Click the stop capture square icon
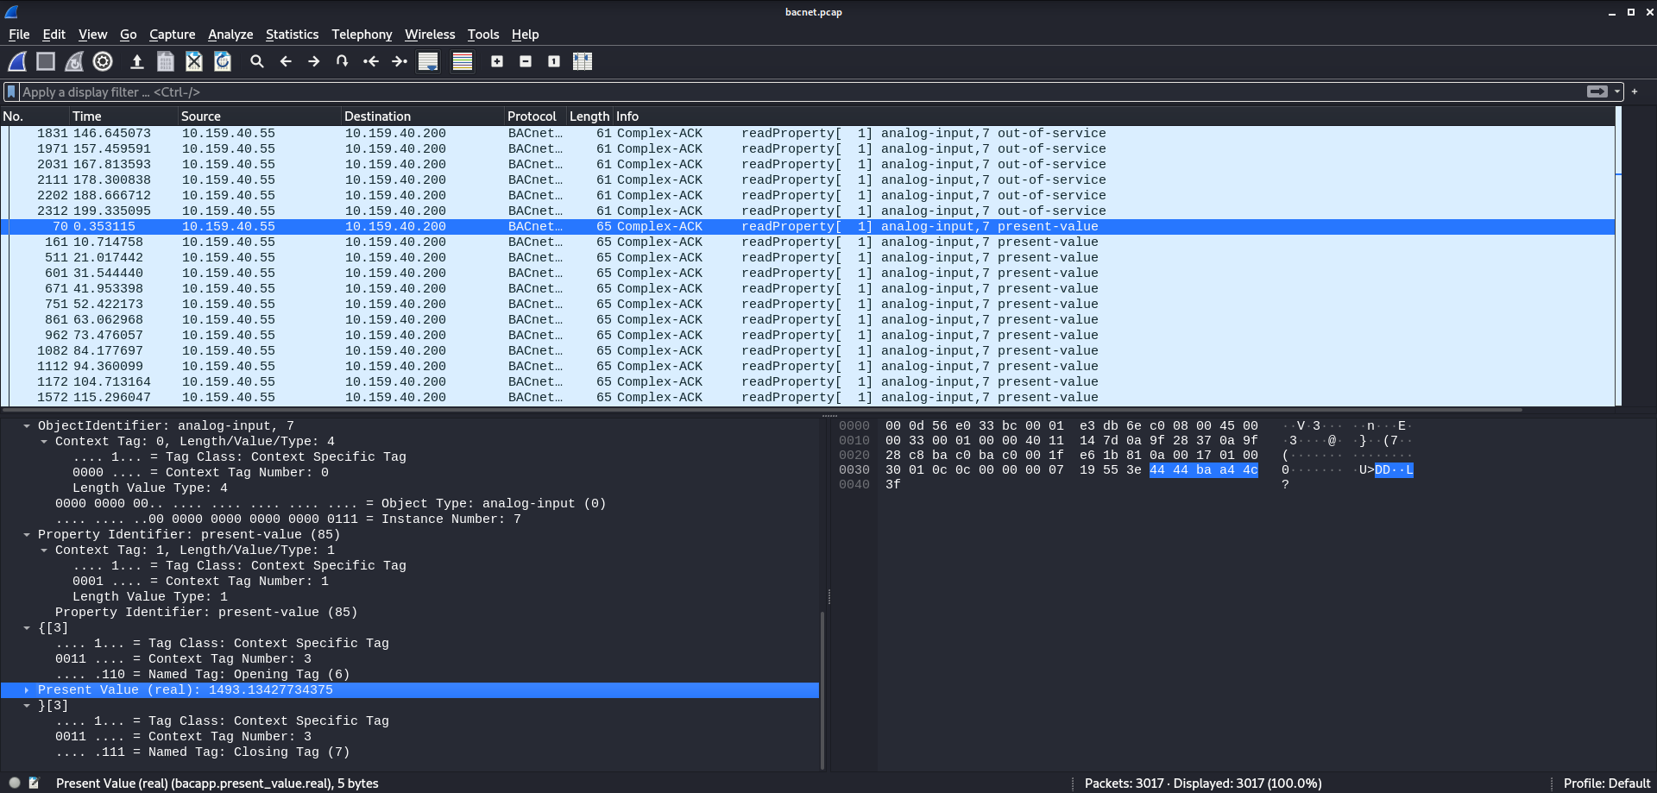Image resolution: width=1657 pixels, height=793 pixels. [46, 61]
